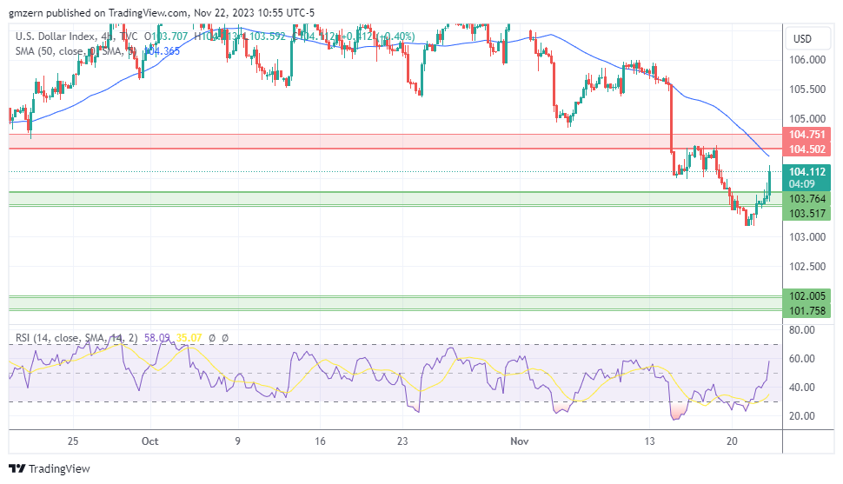843x484 pixels.
Task: Click the 101.758 price label
Action: [807, 310]
